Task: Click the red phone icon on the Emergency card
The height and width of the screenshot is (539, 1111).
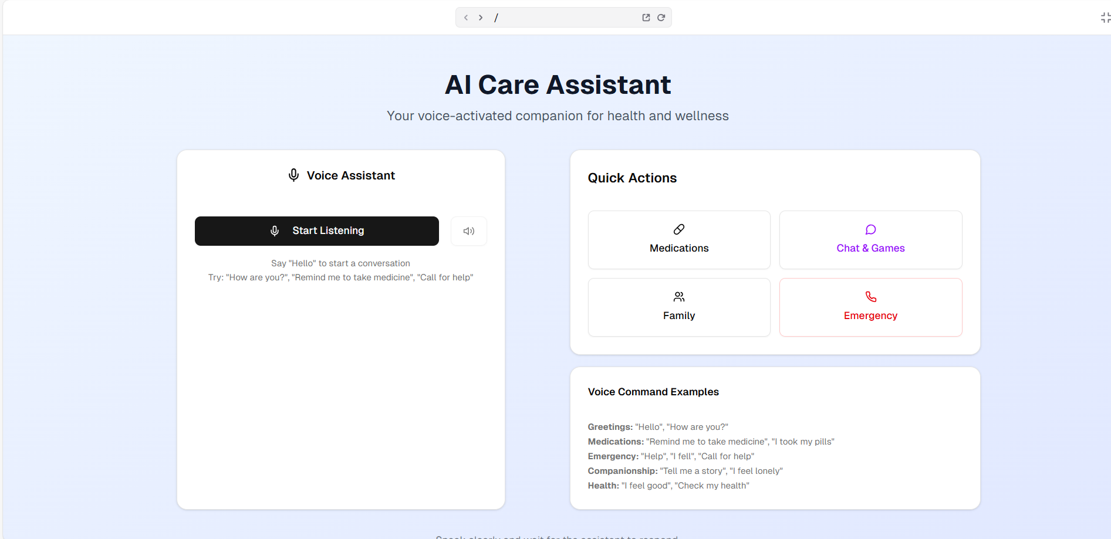Action: 870,297
